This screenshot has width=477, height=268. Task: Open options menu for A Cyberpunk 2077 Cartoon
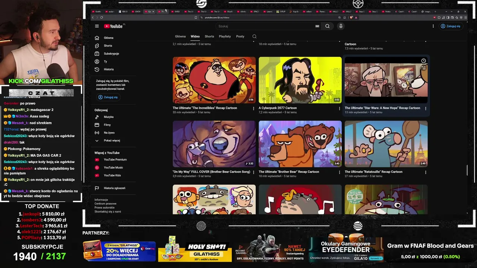point(339,108)
